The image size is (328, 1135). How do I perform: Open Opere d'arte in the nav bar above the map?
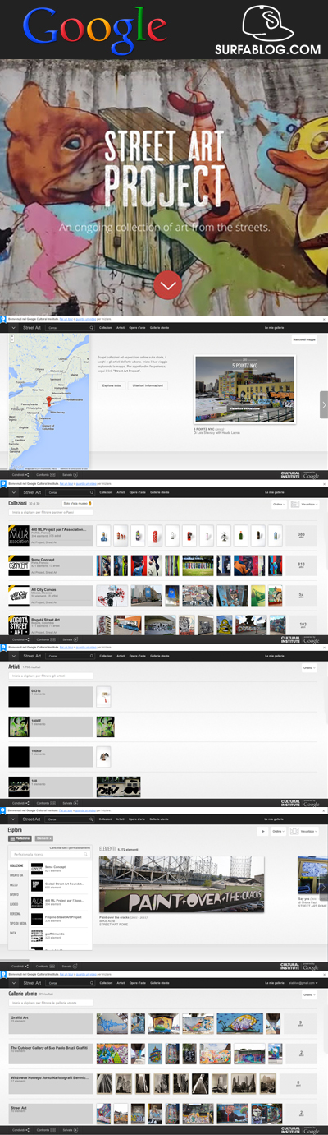(x=137, y=328)
